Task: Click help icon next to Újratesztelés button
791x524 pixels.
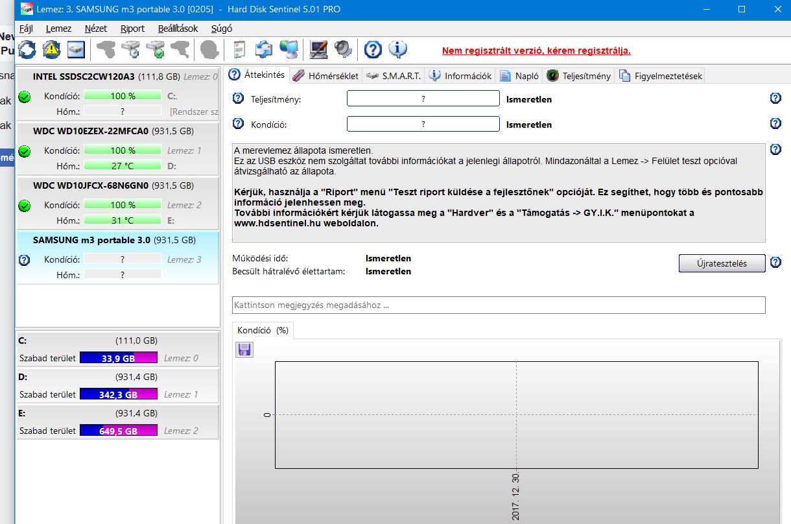Action: coord(775,263)
